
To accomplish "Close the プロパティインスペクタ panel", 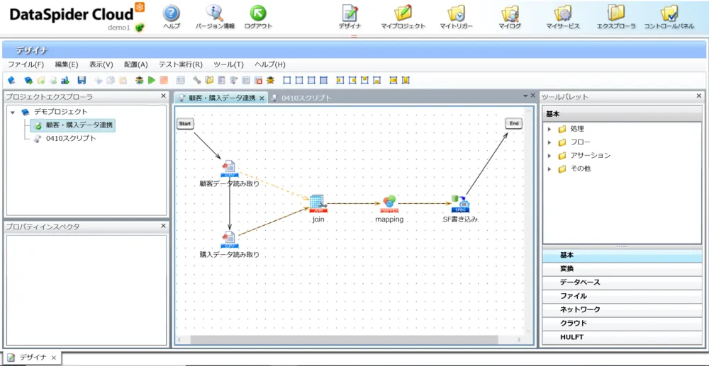I will click(x=164, y=226).
